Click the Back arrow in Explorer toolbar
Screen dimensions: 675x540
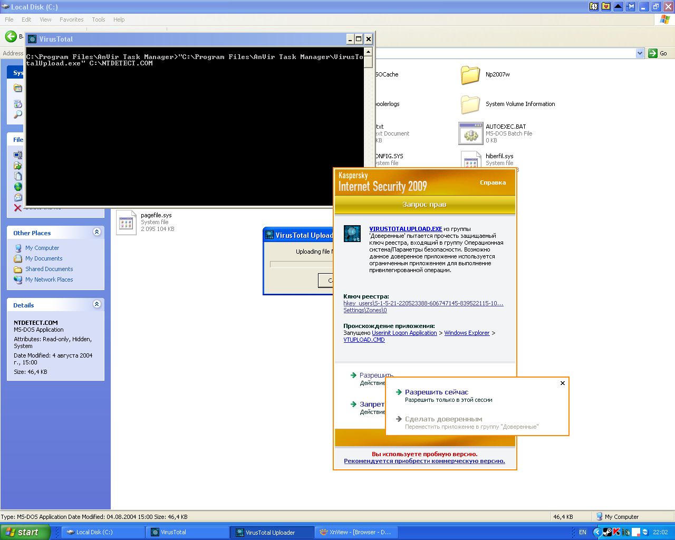click(x=11, y=36)
